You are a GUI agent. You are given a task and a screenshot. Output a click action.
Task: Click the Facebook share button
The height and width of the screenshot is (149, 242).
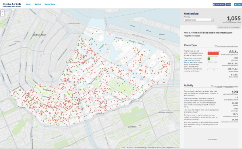tap(228, 4)
